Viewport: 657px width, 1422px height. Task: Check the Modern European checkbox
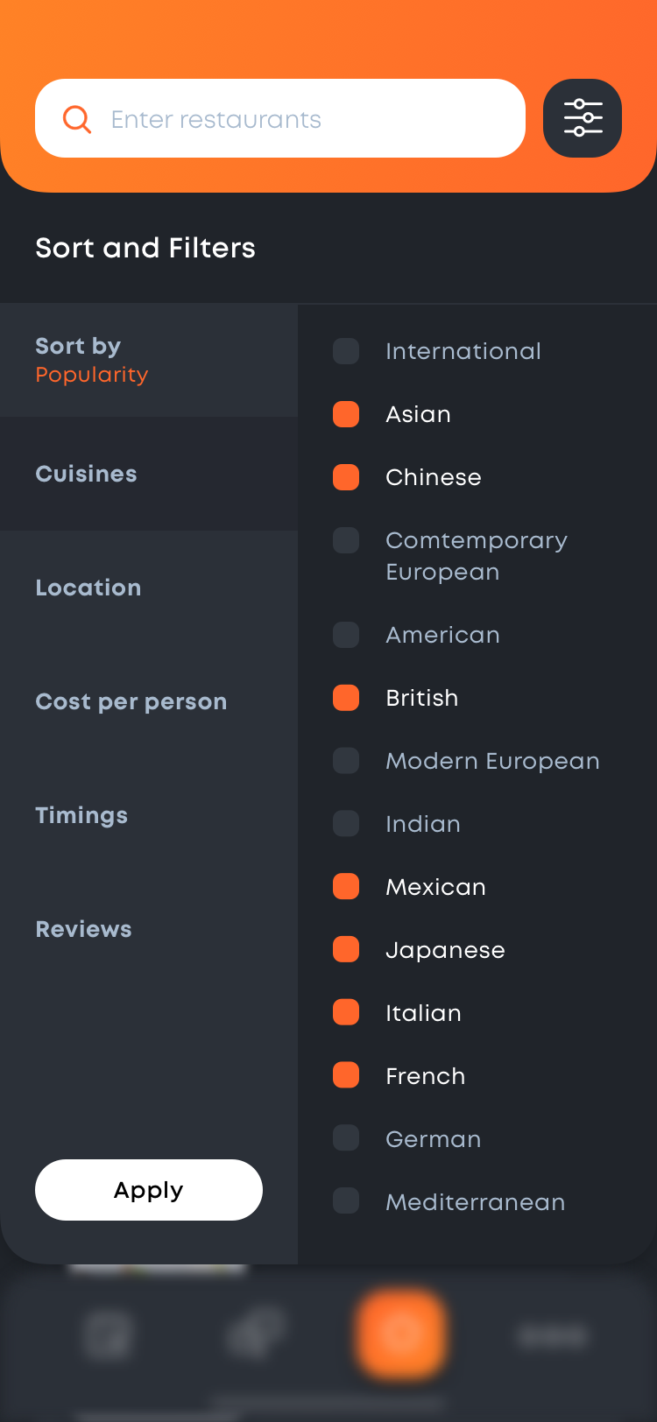coord(346,761)
